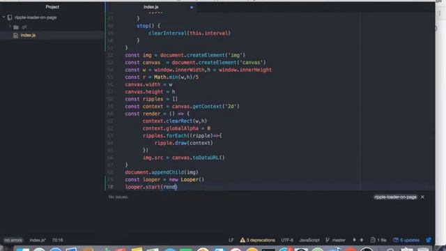This screenshot has width=446, height=251.
Task: Click the git push up-arrow icon
Action: 362,240
